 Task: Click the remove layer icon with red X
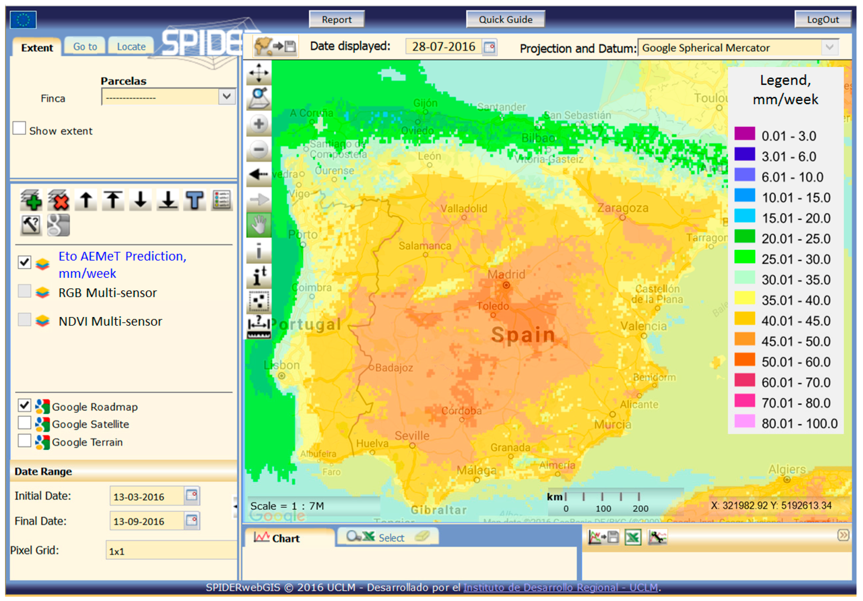59,200
